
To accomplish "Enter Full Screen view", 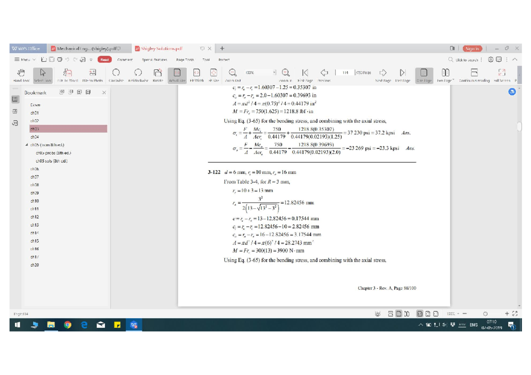I will point(501,73).
